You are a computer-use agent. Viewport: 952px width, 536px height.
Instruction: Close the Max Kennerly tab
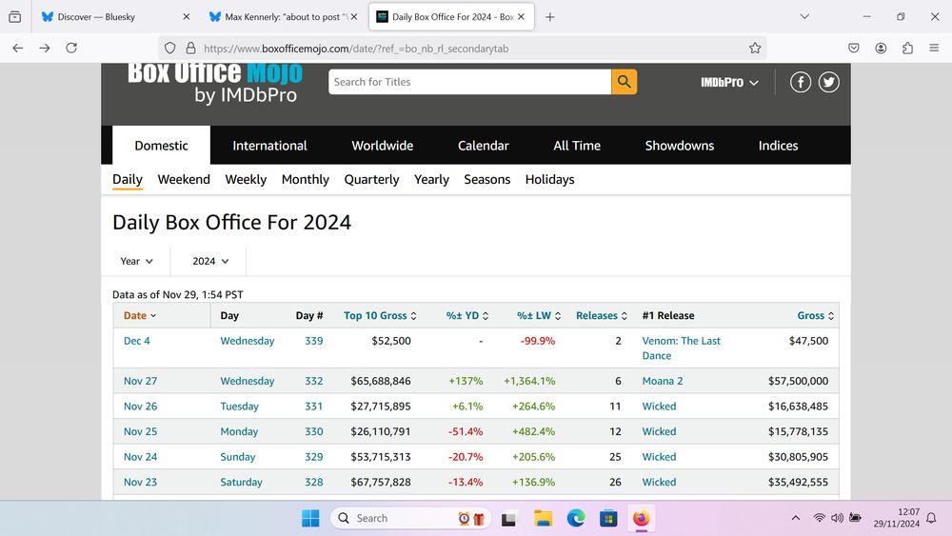point(354,17)
